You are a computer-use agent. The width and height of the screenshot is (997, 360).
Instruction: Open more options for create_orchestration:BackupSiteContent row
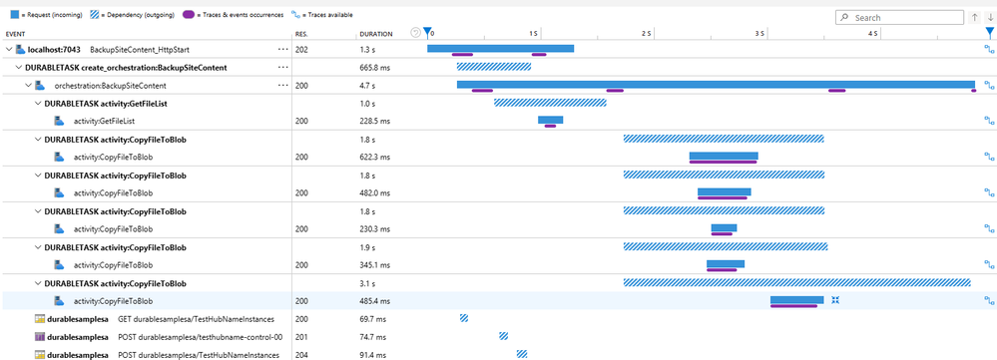[283, 67]
